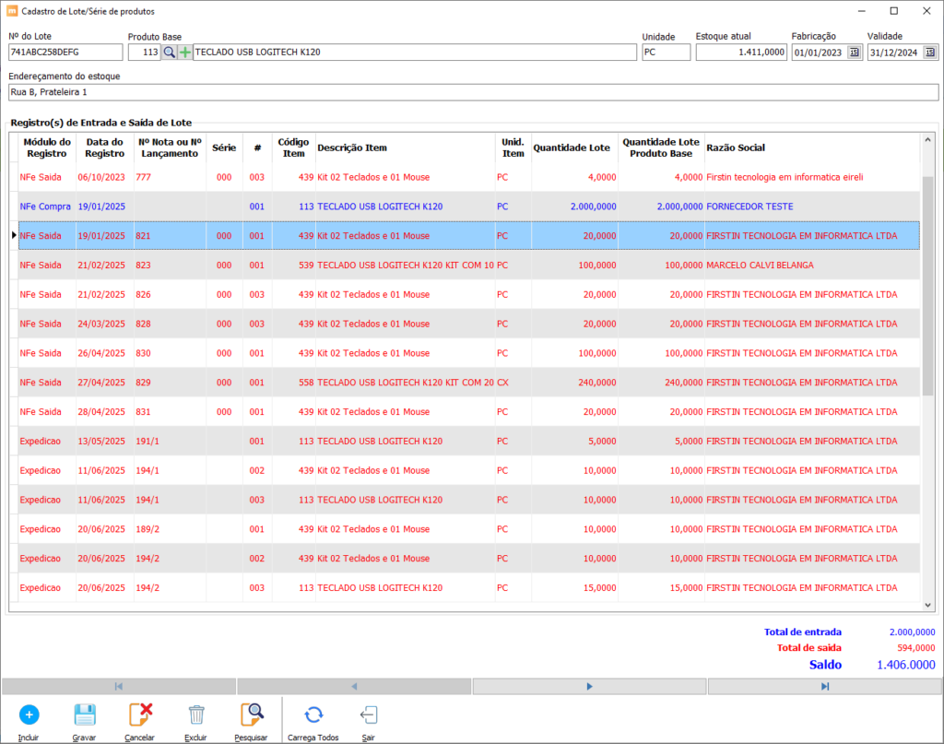This screenshot has width=944, height=744.
Task: Open search with the Pesquisar icon
Action: pyautogui.click(x=251, y=714)
